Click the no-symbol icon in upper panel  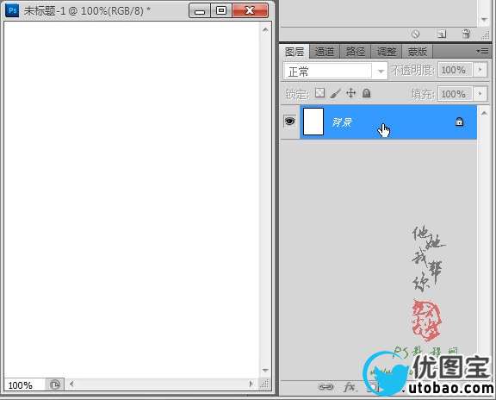[x=415, y=34]
